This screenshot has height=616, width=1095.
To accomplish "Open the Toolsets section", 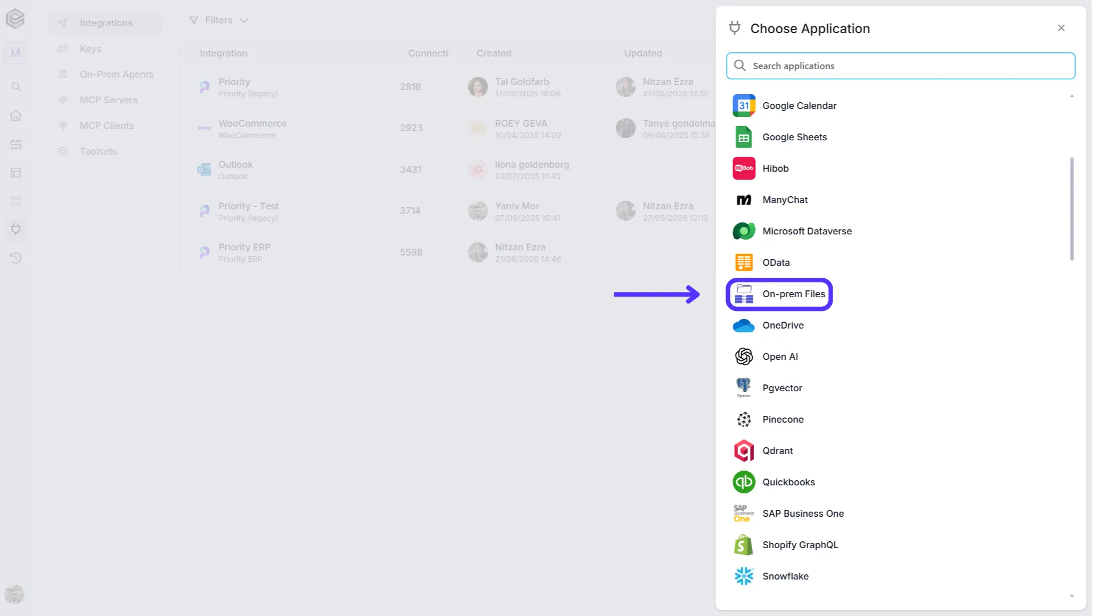I will (x=106, y=151).
